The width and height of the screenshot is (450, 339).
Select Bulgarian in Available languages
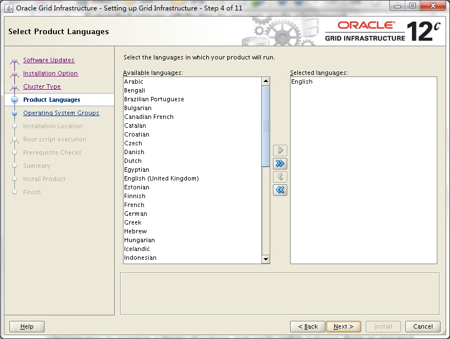coord(192,108)
